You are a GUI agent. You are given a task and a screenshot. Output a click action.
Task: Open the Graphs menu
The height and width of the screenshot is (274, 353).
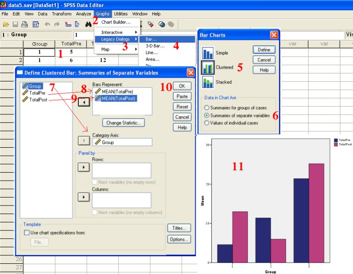[x=103, y=14]
